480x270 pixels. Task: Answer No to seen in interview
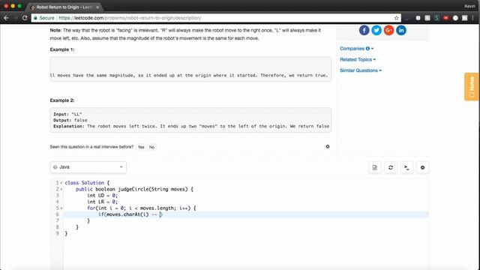tap(151, 147)
